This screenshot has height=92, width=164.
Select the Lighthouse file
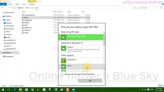[28, 28]
